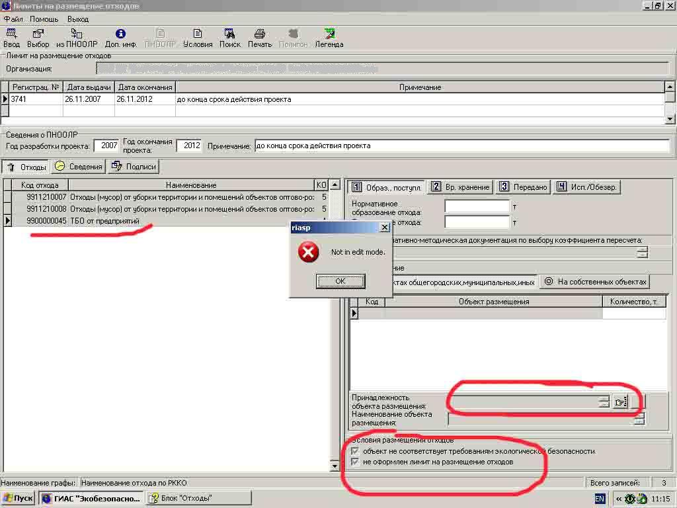The width and height of the screenshot is (677, 508).
Task: Click the Условия toolbar icon
Action: [197, 34]
